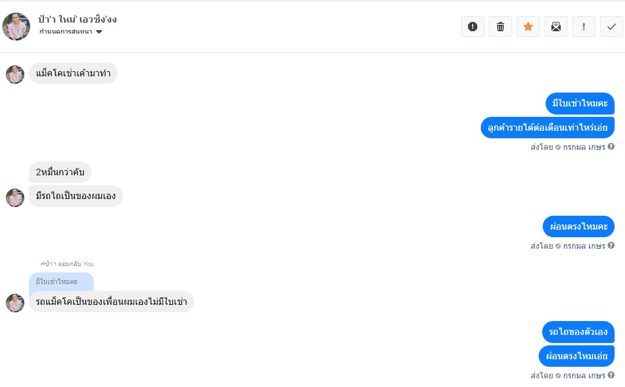Open the customer's large profile picture in the header
The width and height of the screenshot is (625, 387).
pos(16,27)
